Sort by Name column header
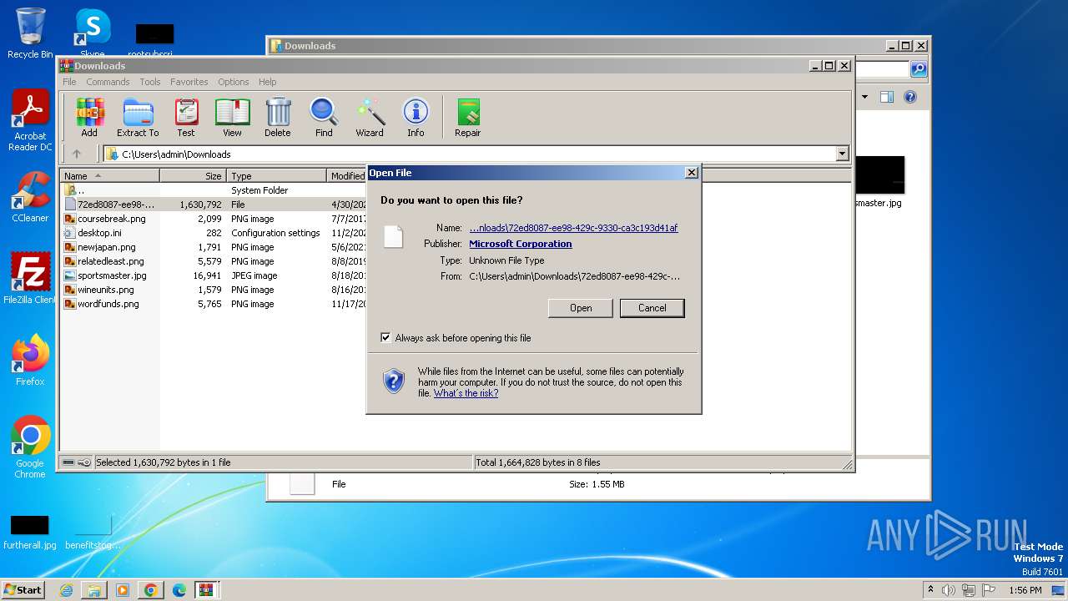The height and width of the screenshot is (601, 1068). [109, 176]
